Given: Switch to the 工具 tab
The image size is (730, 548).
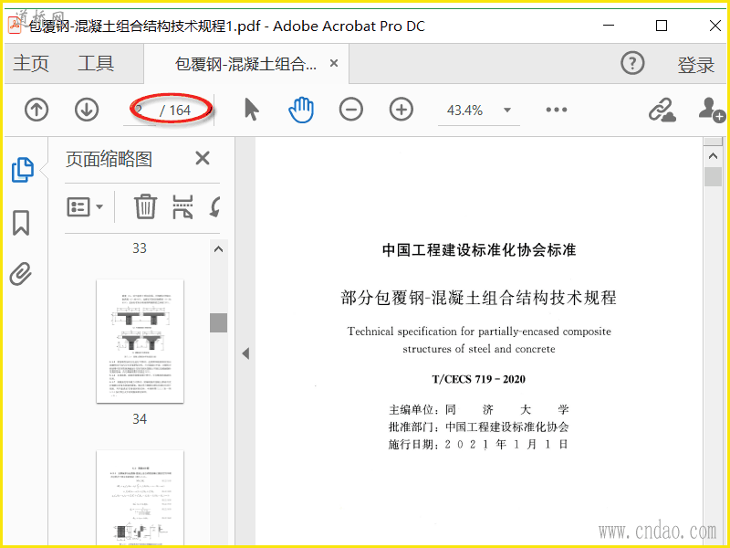Looking at the screenshot, I should [x=96, y=63].
